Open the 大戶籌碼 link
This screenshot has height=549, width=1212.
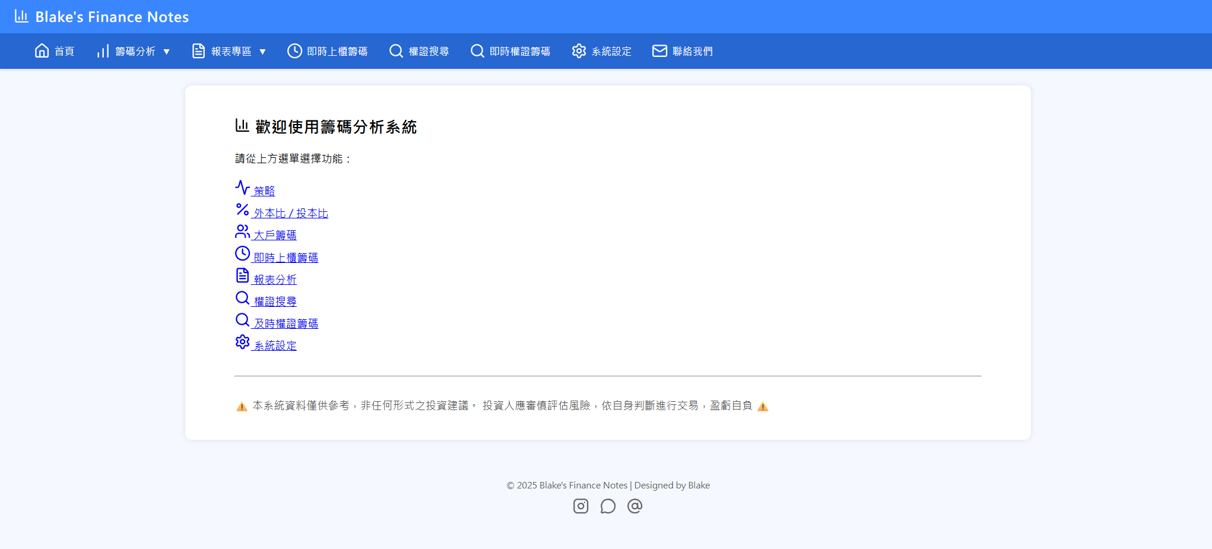point(275,235)
